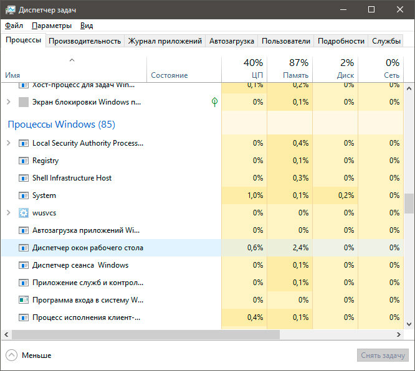The image size is (415, 371).
Task: Expand the Экран блокировки Windows row
Action: pos(9,102)
